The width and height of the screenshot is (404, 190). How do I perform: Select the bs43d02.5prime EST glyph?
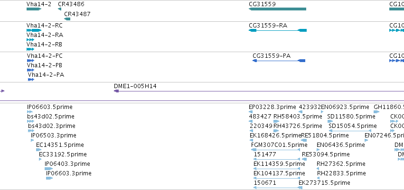pos(30,121)
